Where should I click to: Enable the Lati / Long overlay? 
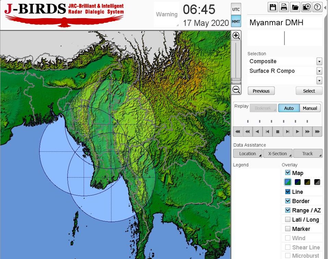(288, 220)
